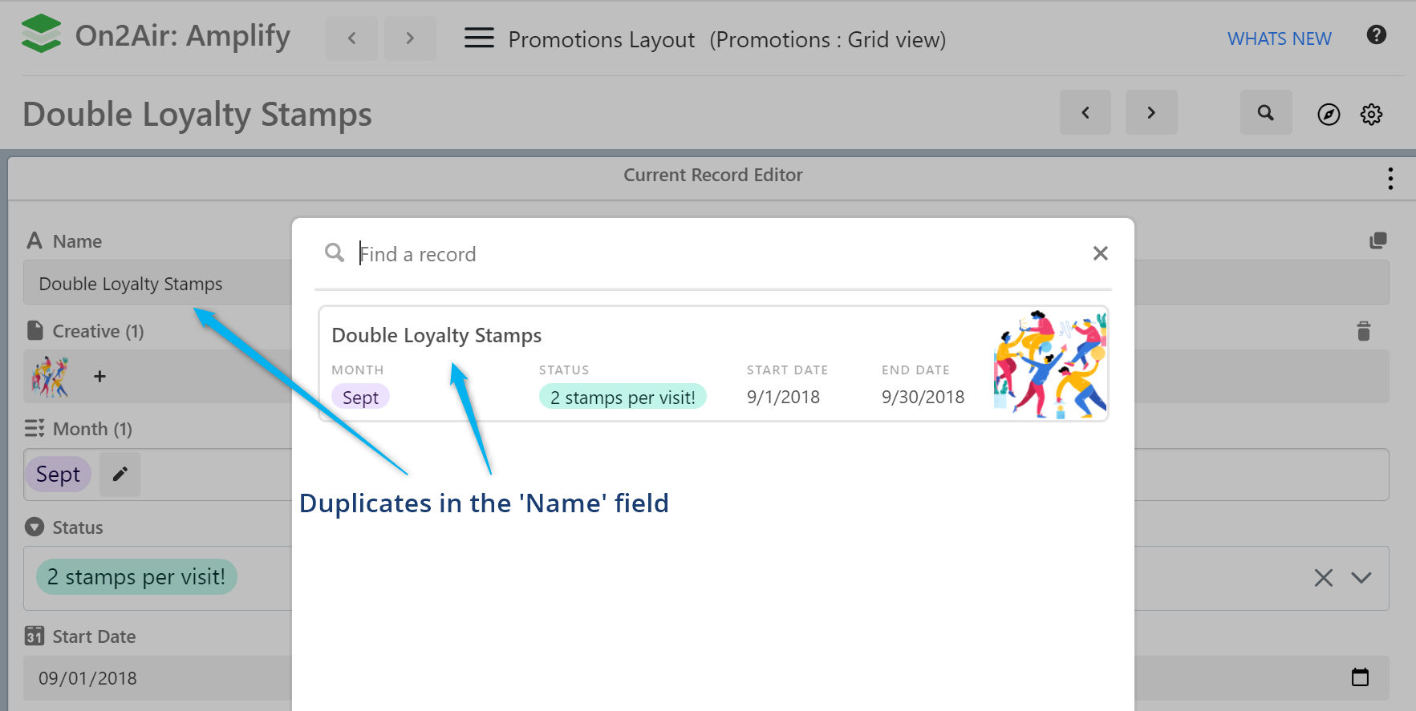Expand the Status dropdown chevron
Viewport: 1416px width, 711px height.
pyautogui.click(x=1361, y=577)
